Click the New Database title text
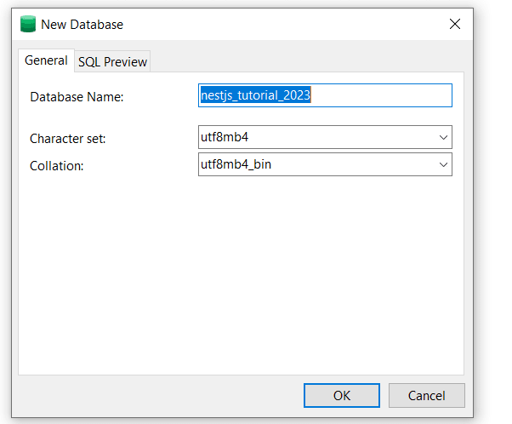Viewport: 512px width, 424px height. point(82,24)
